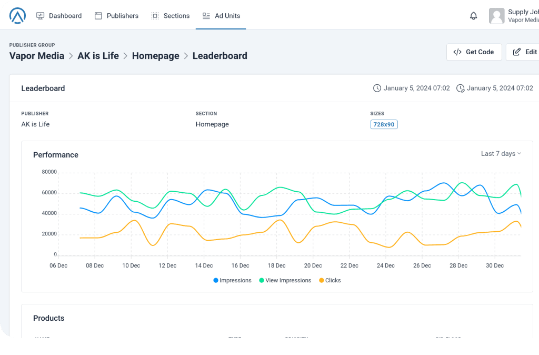
Task: Click the updated-time clock icon
Action: click(460, 88)
